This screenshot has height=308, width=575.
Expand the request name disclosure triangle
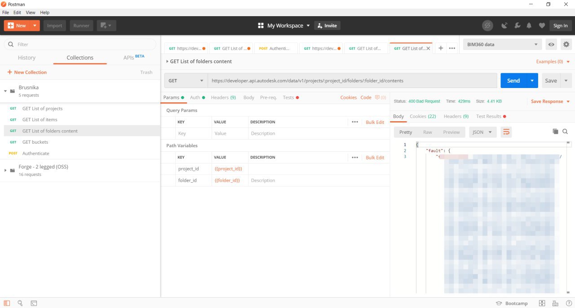click(x=167, y=62)
